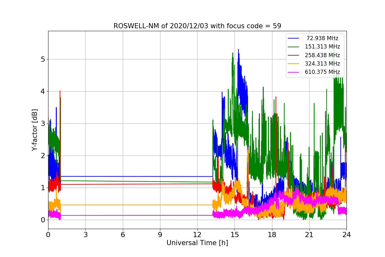Click x-axis tick label 0
Image resolution: width=385 pixels, height=257 pixels.
pyautogui.click(x=48, y=235)
